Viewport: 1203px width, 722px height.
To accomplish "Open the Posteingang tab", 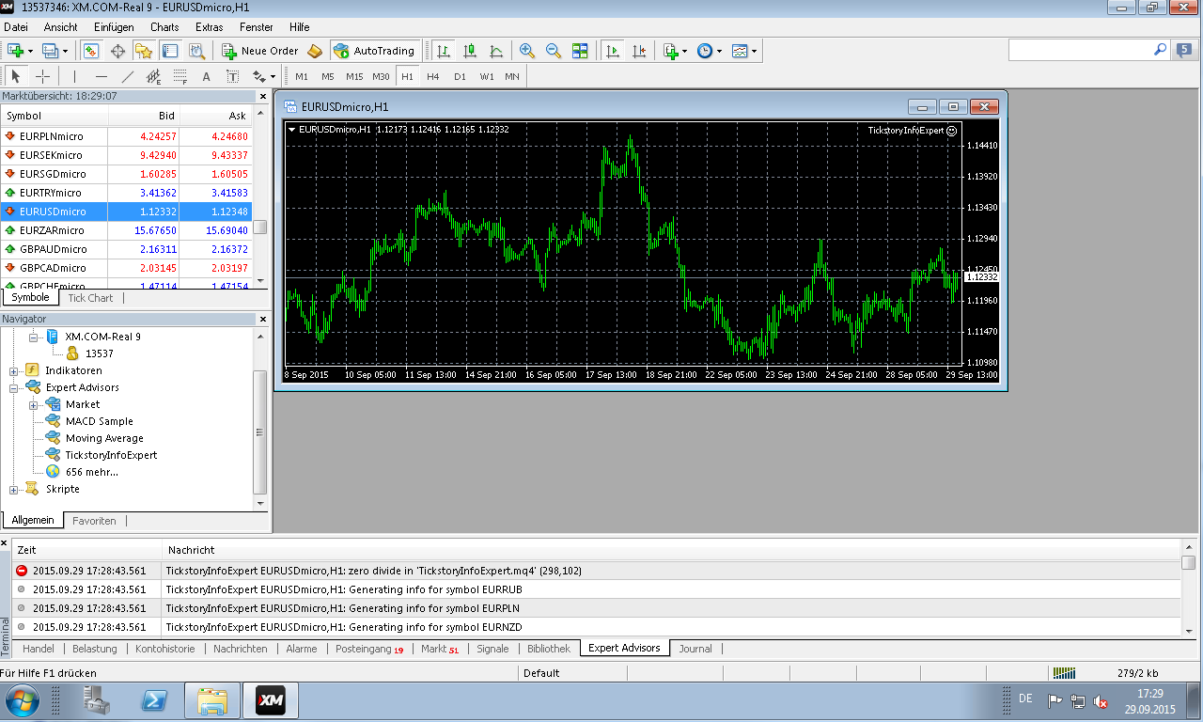I will (369, 649).
